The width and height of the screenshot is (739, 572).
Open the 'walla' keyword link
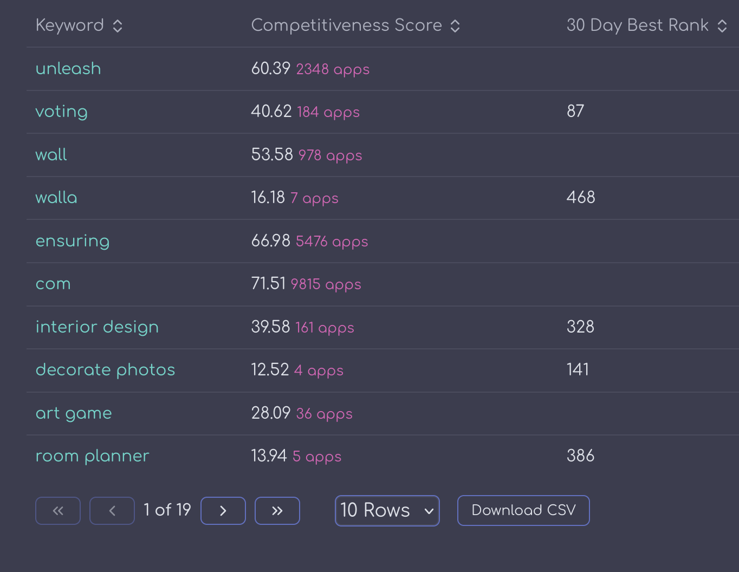[x=56, y=198]
